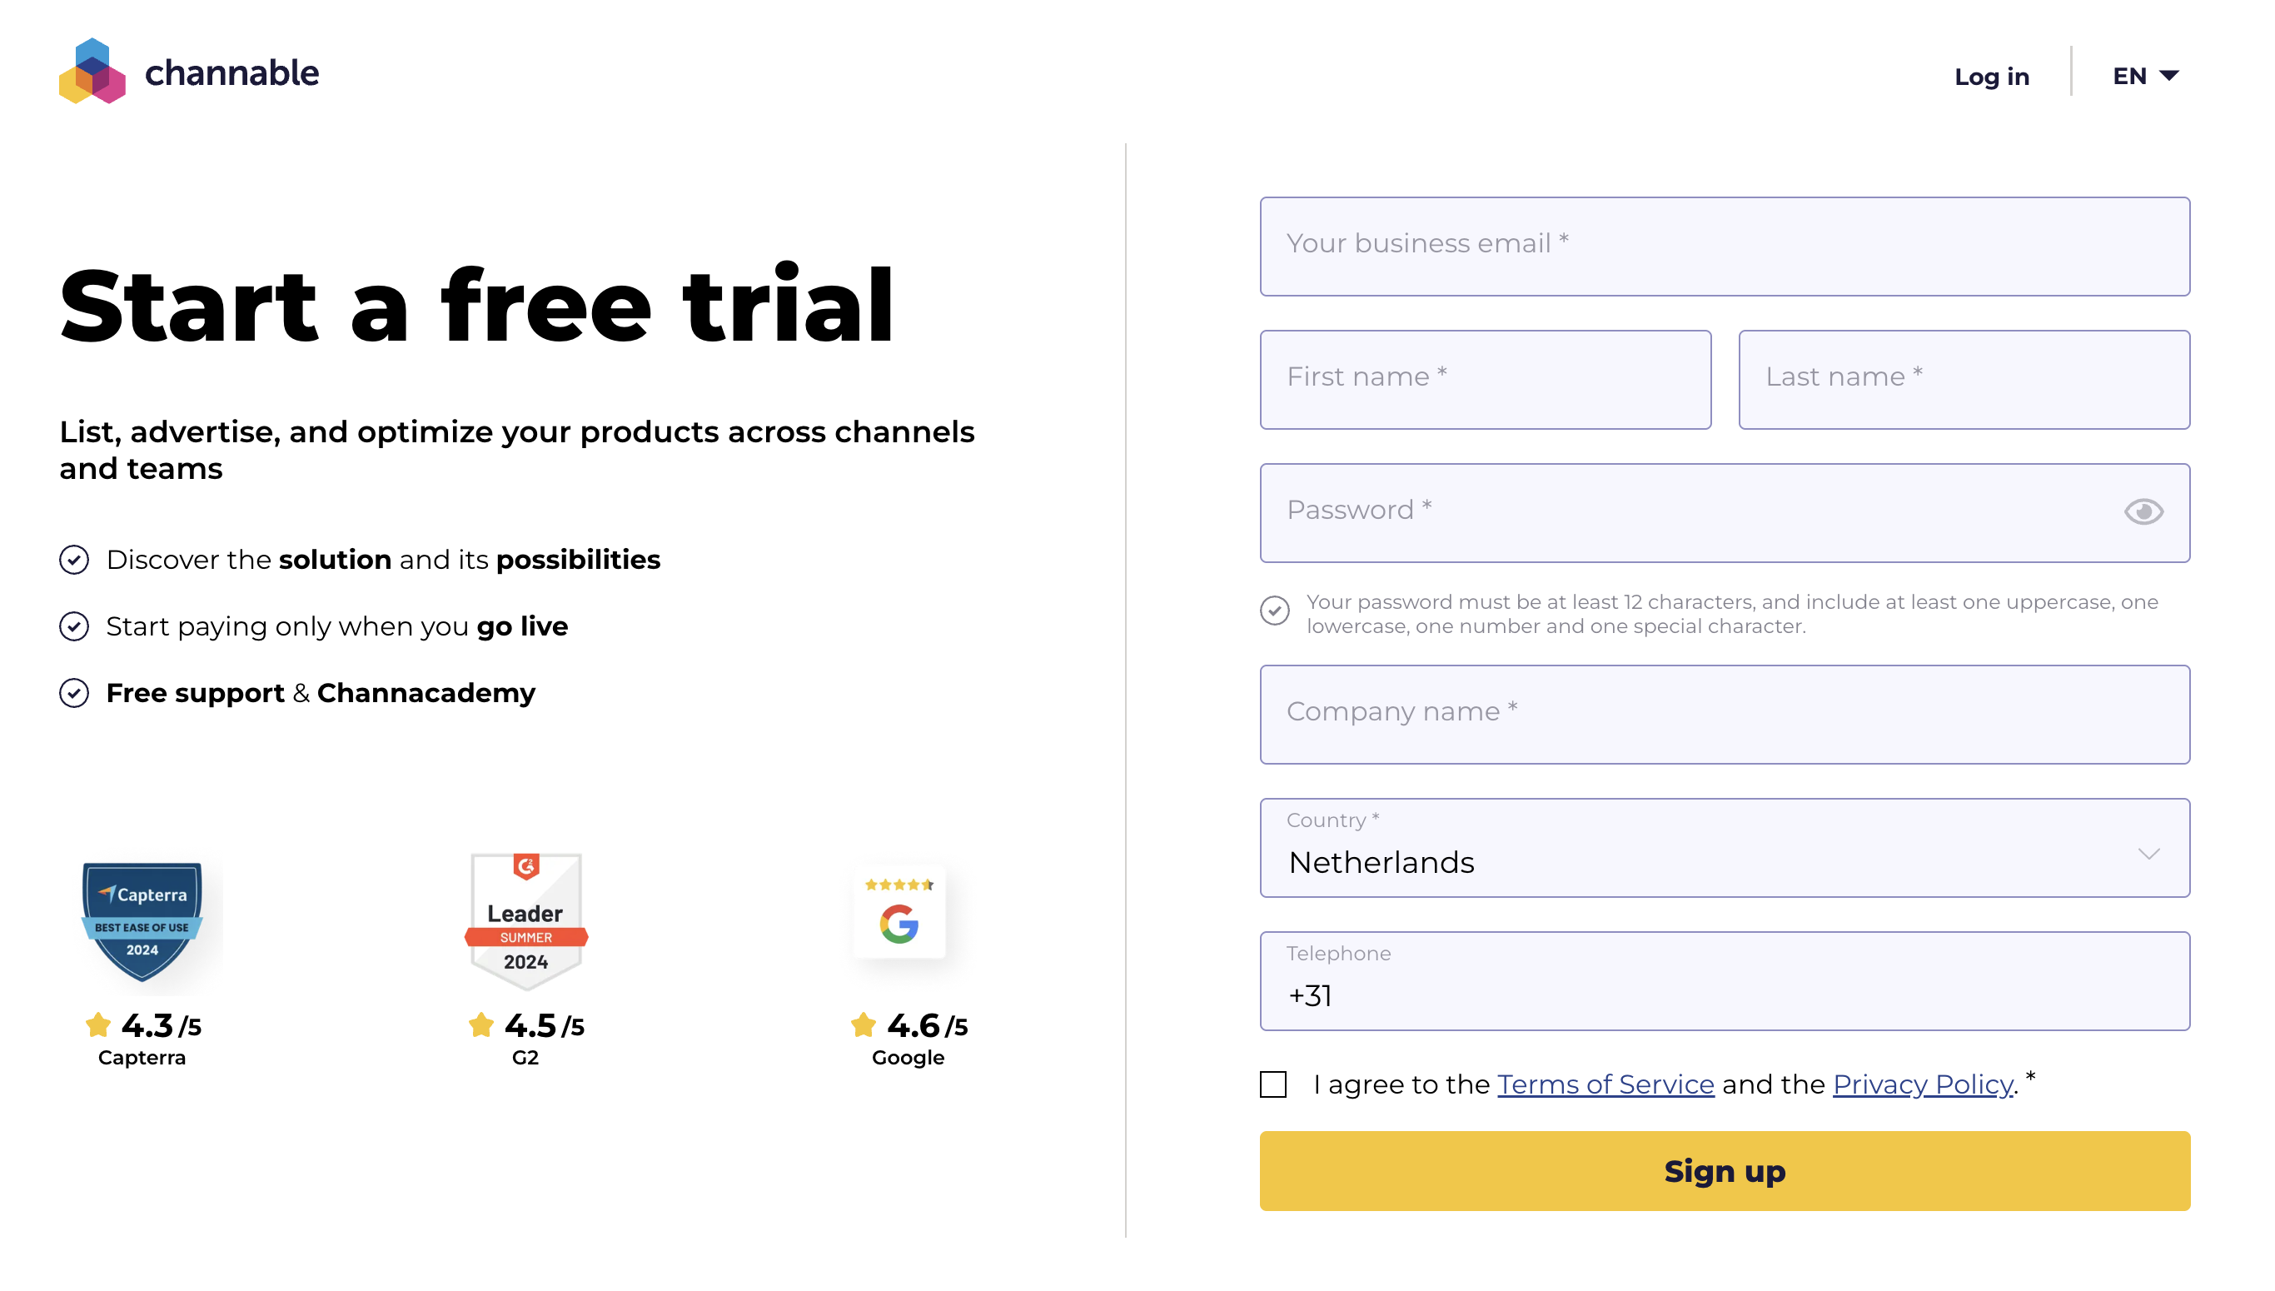Open the Terms of Service link
This screenshot has width=2275, height=1291.
tap(1605, 1084)
